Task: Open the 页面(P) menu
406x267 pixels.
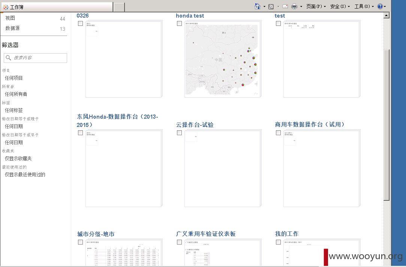Action: [x=316, y=6]
